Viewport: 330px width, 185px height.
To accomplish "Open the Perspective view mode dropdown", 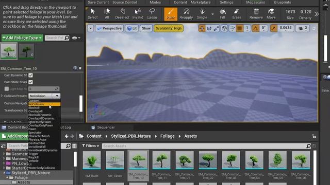I will pyautogui.click(x=109, y=28).
